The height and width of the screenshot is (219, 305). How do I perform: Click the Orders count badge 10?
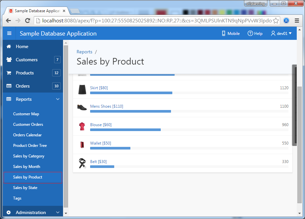(56, 86)
